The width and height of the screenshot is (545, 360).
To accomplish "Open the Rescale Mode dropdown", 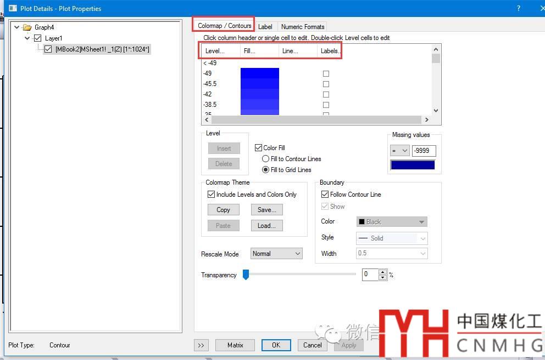I will click(x=276, y=254).
